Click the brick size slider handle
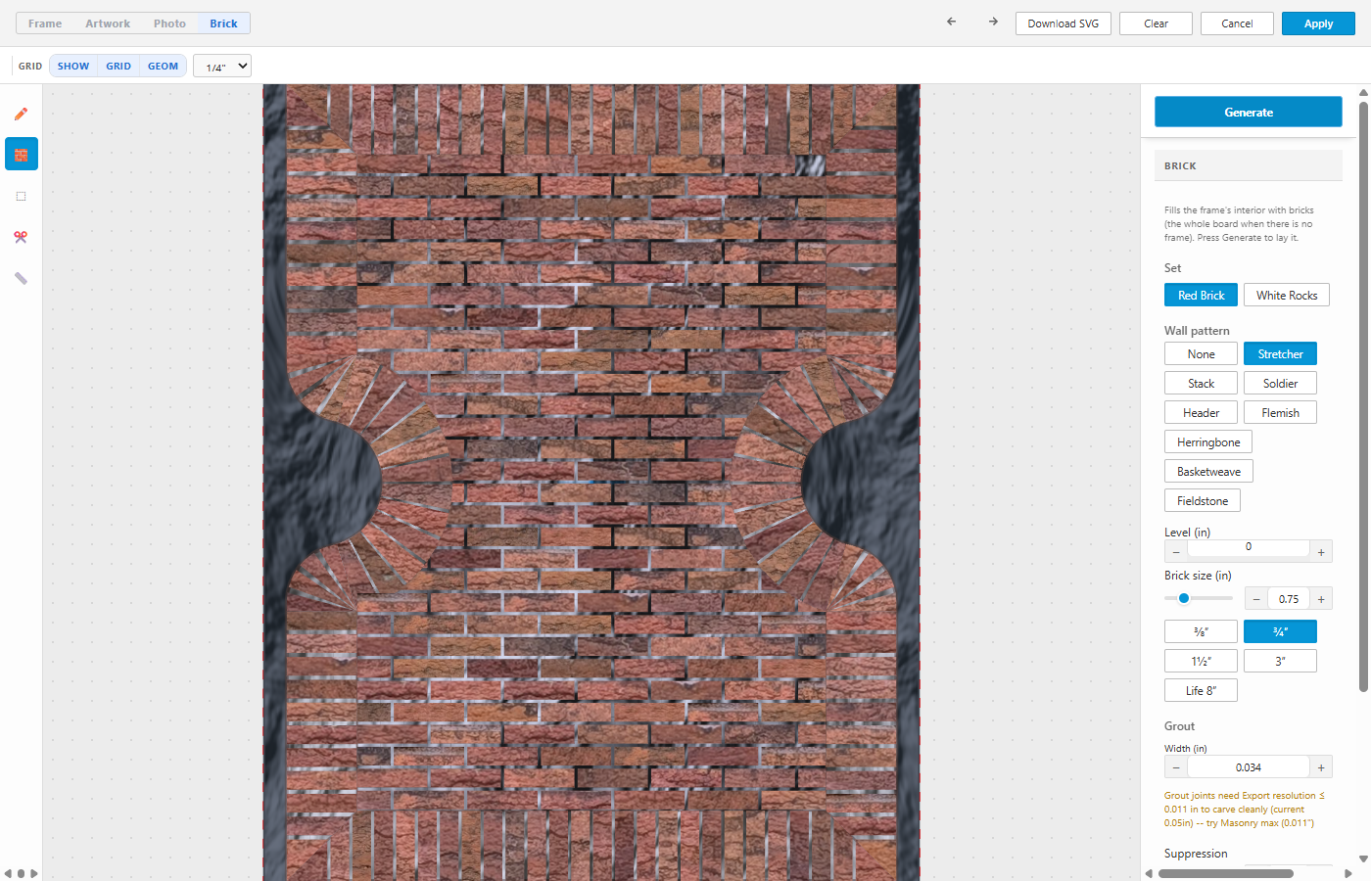 (x=1184, y=598)
